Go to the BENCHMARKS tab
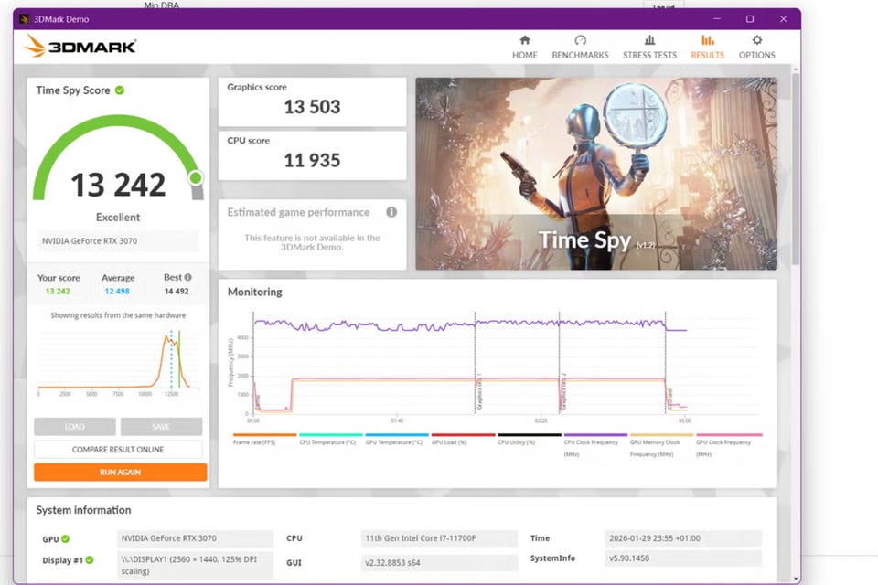 pos(580,47)
